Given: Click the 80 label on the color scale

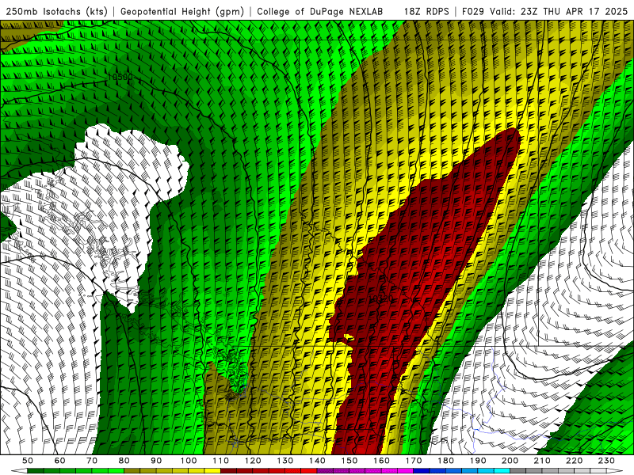Looking at the screenshot, I should (124, 461).
